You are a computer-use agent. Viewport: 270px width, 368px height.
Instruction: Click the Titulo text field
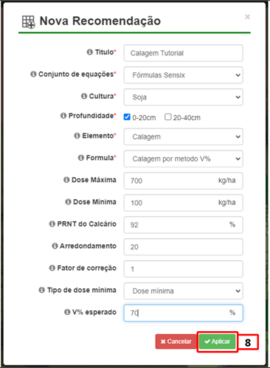pos(184,53)
